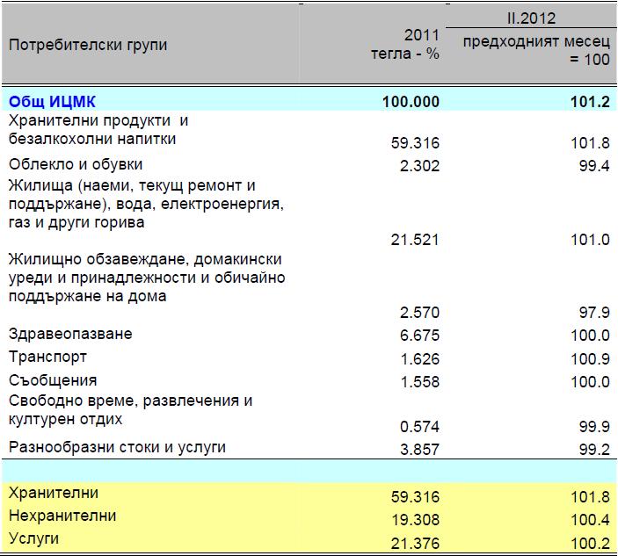The height and width of the screenshot is (556, 618).
Task: Click weight value 2.570
Action: tap(419, 313)
